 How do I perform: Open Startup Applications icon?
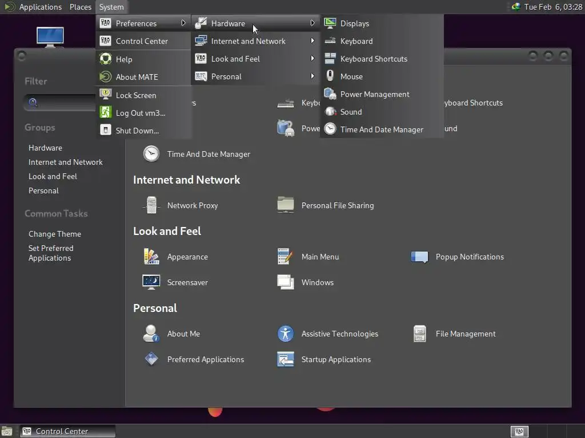coord(286,359)
